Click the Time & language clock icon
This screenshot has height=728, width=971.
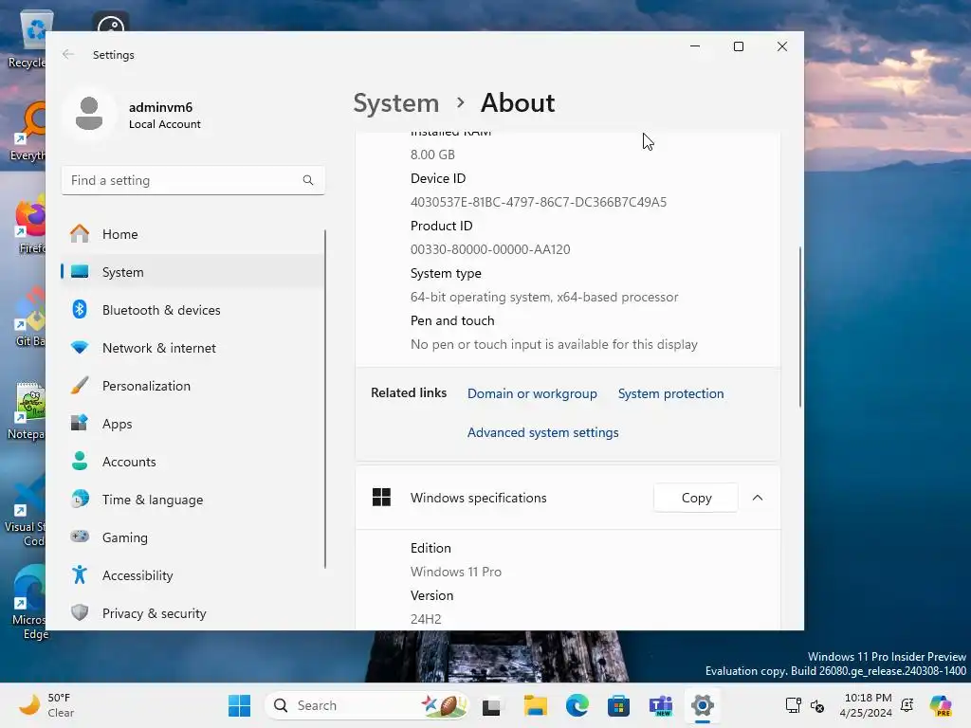click(x=80, y=499)
